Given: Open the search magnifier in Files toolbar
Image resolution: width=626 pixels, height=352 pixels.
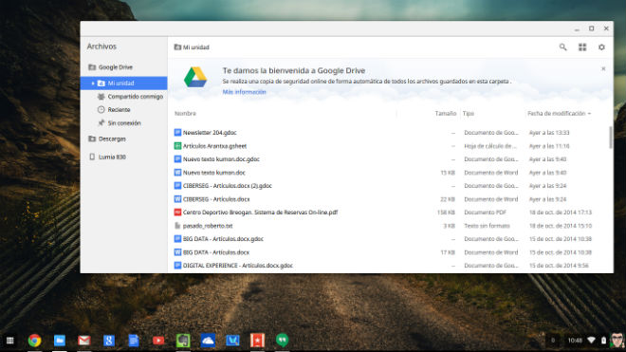Looking at the screenshot, I should [x=562, y=47].
